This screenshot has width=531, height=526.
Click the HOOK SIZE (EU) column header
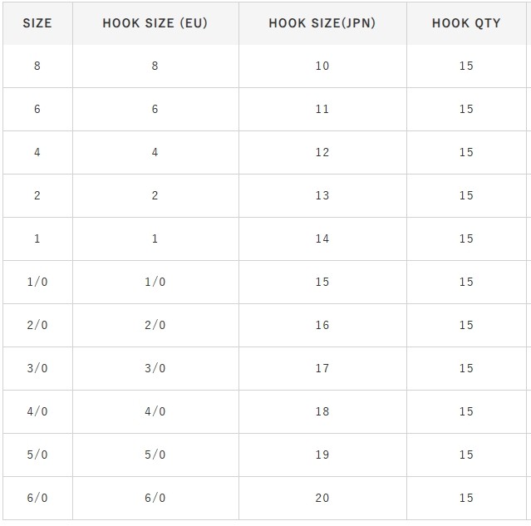(155, 23)
